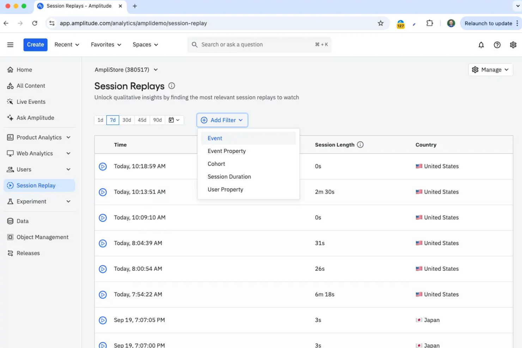522x348 pixels.
Task: Play the replay from Today, 8:00:54 AM
Action: (103, 269)
